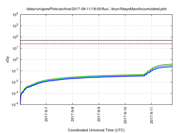This screenshot has width=190, height=133.
Task: Select the 10^-2 y-axis label
Action: pos(15,82)
